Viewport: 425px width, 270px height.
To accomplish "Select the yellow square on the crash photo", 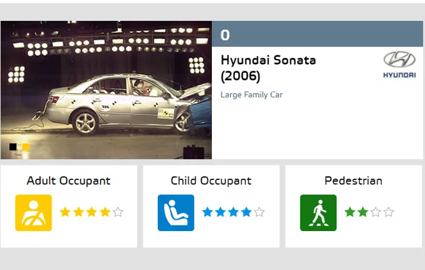I will [x=26, y=147].
